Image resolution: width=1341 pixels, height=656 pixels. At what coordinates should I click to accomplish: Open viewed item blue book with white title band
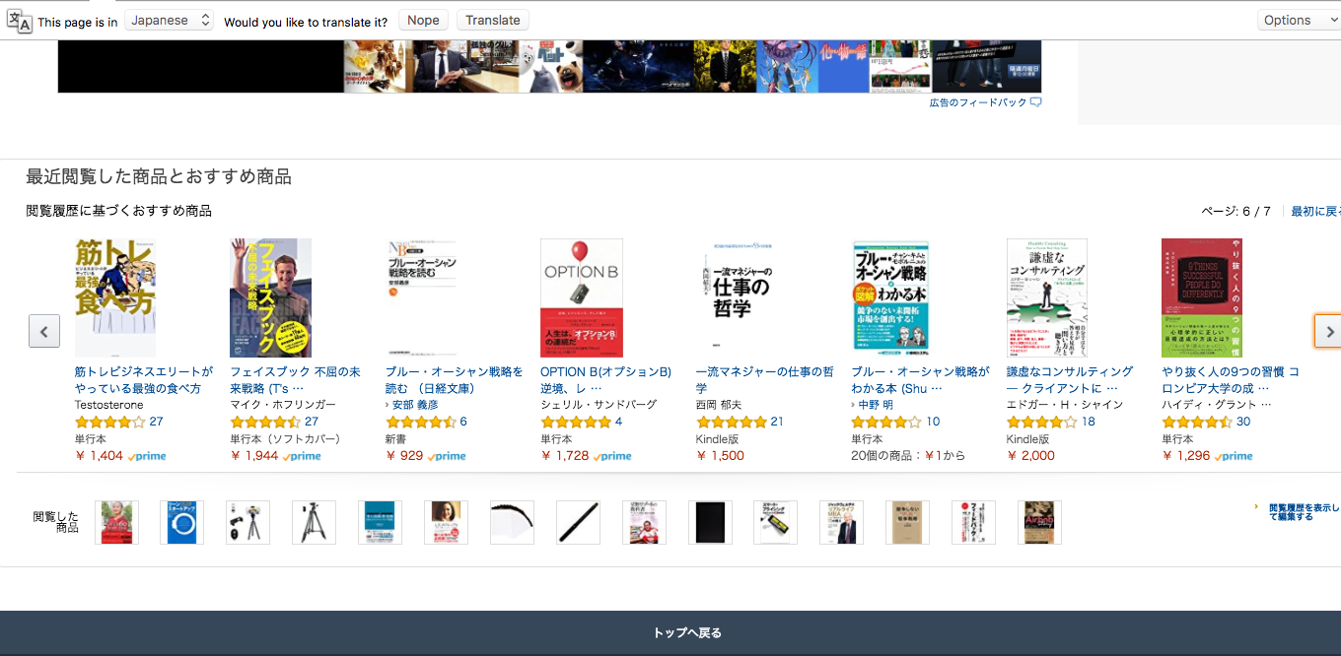(380, 522)
